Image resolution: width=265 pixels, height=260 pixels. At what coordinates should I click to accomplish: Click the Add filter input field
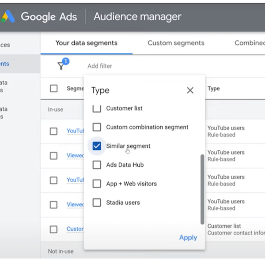(x=100, y=66)
